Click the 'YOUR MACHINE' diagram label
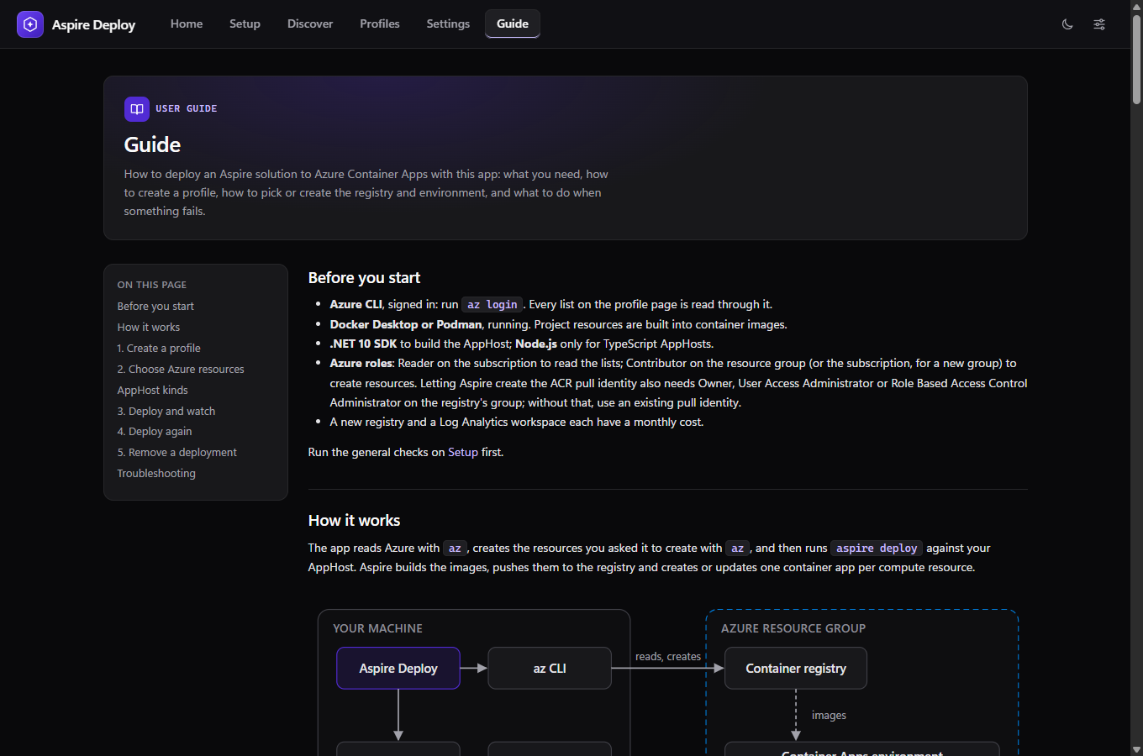1143x756 pixels. coord(377,628)
